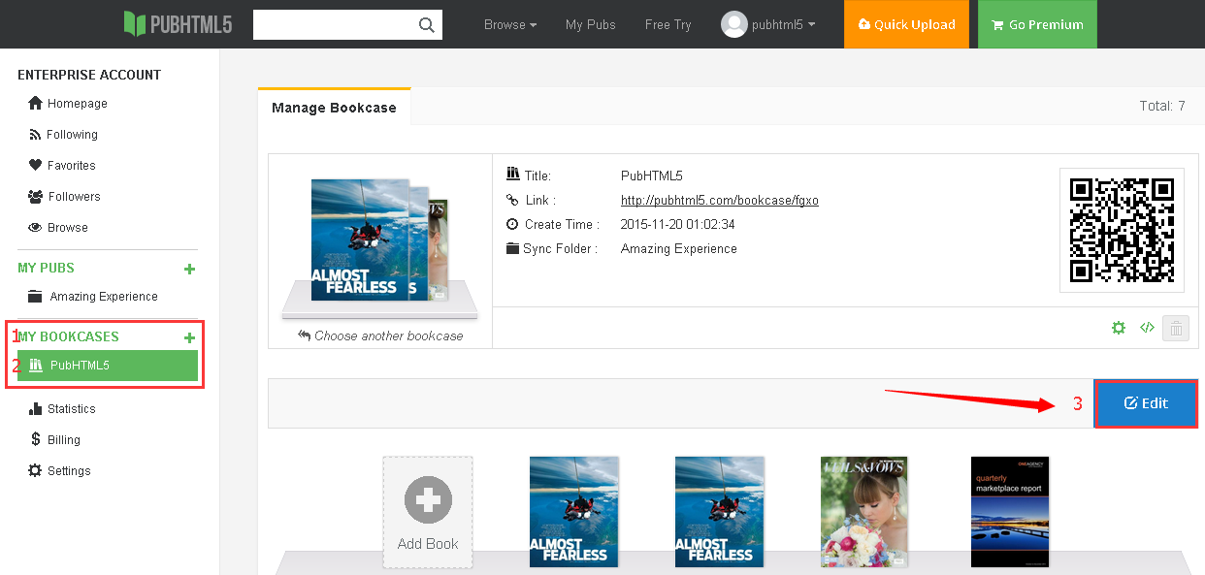Click the MY PUBS heading
This screenshot has width=1205, height=575.
46,269
